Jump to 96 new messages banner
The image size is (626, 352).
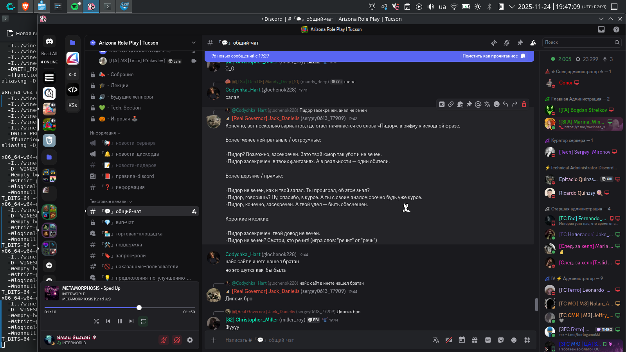240,56
